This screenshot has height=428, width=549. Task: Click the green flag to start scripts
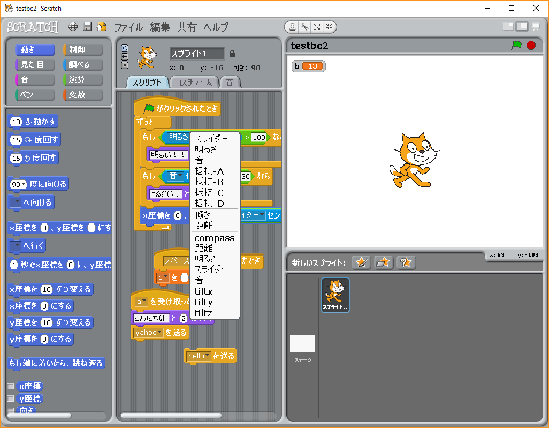516,46
